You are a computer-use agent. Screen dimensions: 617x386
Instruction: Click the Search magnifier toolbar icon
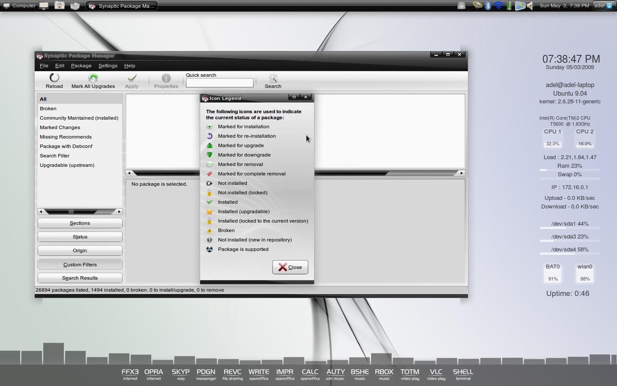273,78
